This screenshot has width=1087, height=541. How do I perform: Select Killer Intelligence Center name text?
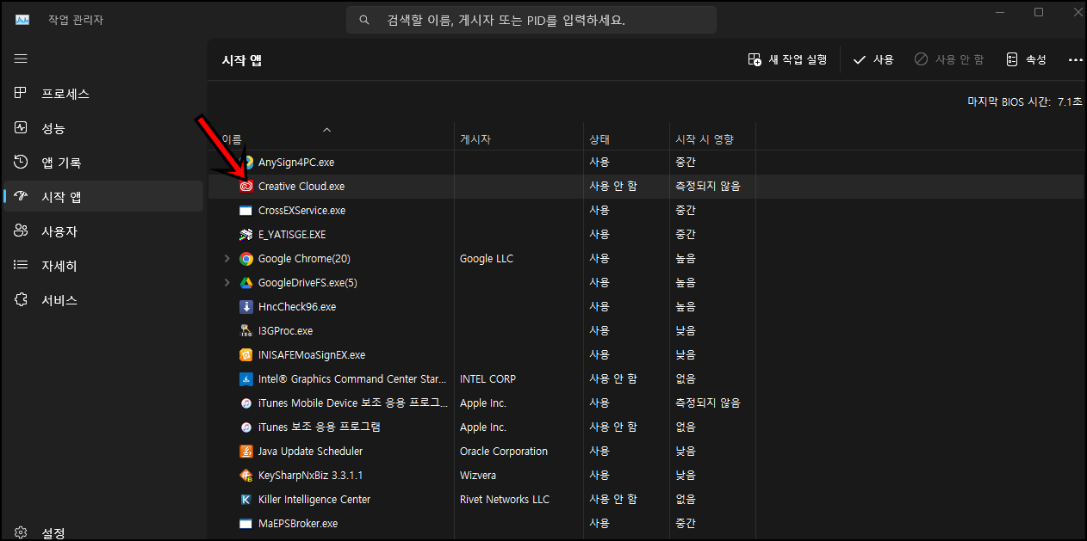(314, 499)
